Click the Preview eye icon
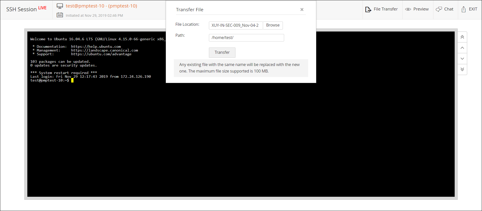482x211 pixels. coord(408,9)
